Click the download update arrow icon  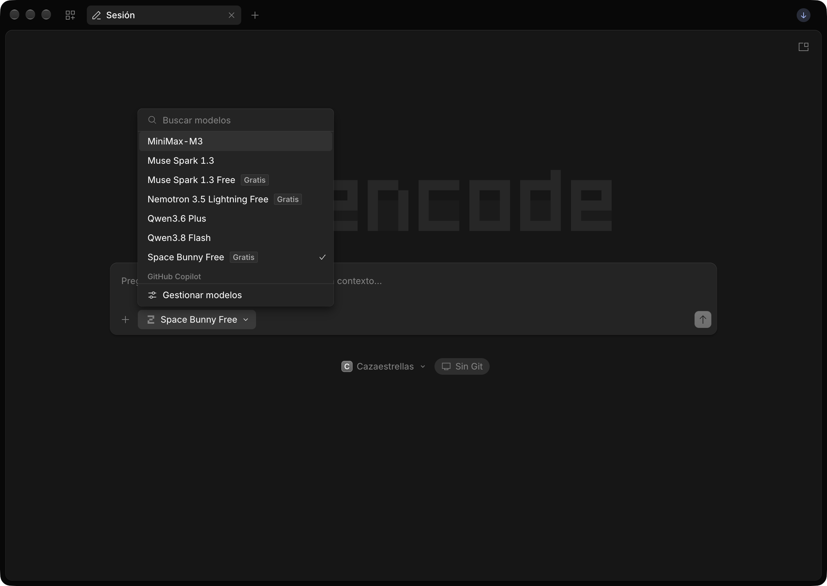(x=803, y=15)
